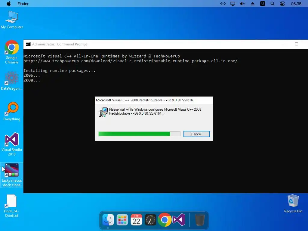This screenshot has width=308, height=231.
Task: Select the Google Chrome desktop shortcut
Action: click(x=12, y=52)
